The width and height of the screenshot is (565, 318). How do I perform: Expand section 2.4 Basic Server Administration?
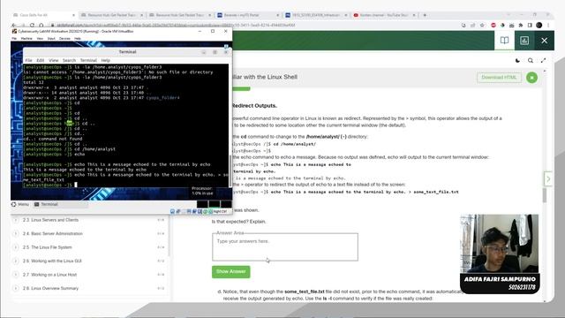[16, 233]
